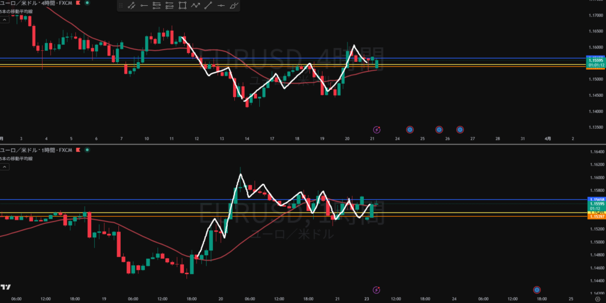Pick the rectangle shape drawing tool
The width and height of the screenshot is (606, 303).
[182, 6]
